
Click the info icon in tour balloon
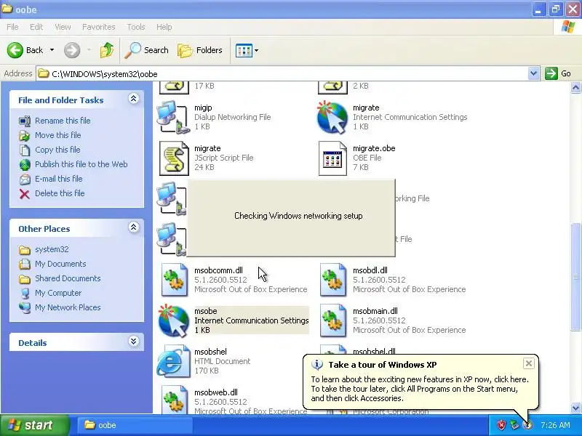click(316, 365)
